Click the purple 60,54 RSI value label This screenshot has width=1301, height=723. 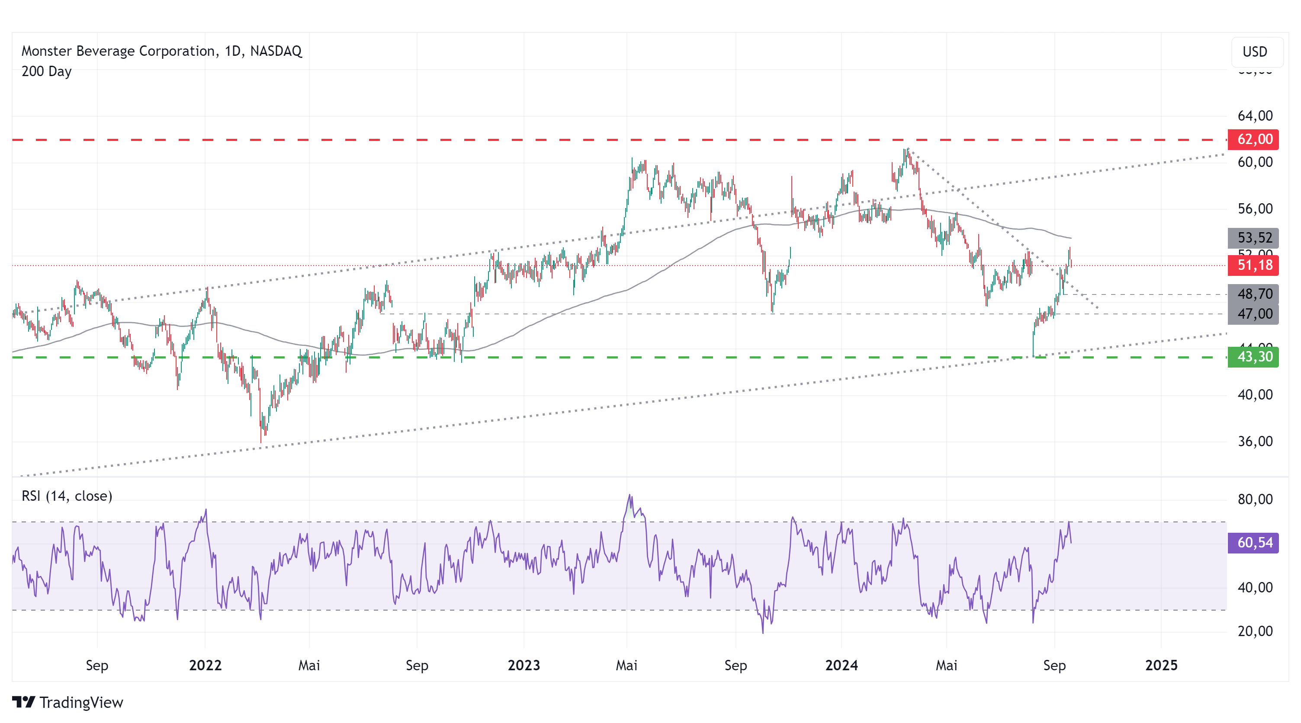point(1253,543)
